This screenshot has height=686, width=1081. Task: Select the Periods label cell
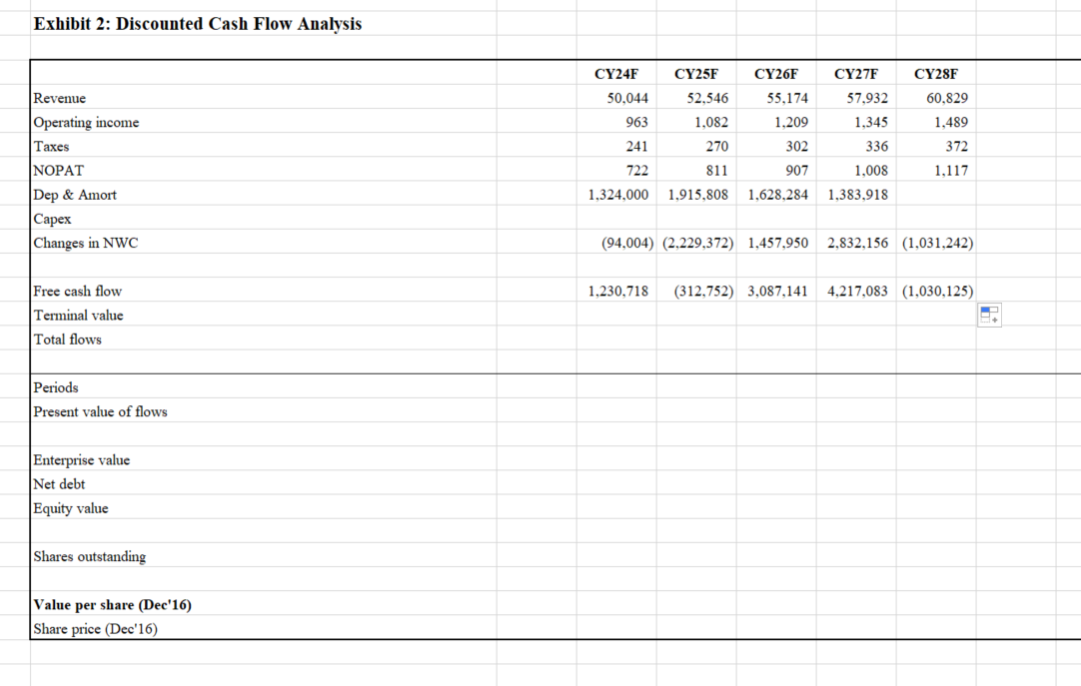click(55, 387)
